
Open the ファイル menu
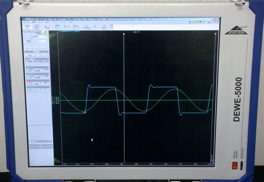[26, 22]
